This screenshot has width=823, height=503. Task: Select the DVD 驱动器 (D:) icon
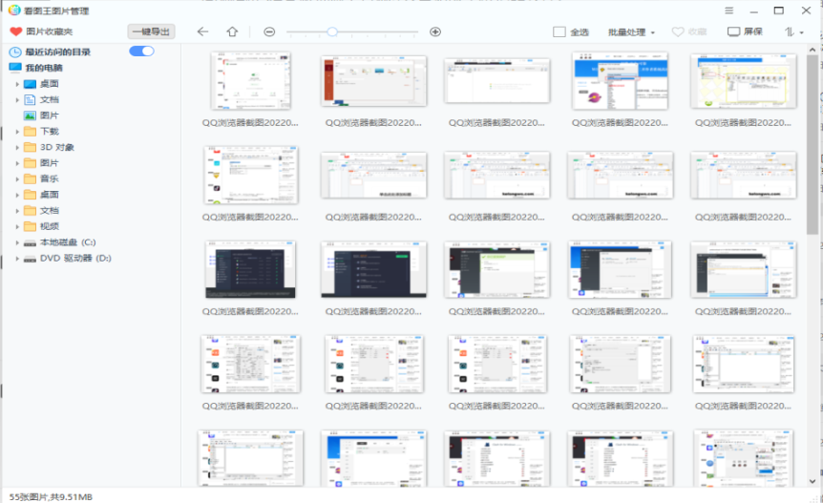click(30, 259)
